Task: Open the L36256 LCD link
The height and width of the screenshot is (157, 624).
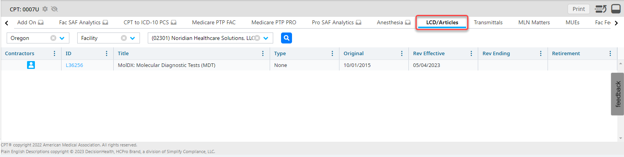Action: (x=74, y=65)
